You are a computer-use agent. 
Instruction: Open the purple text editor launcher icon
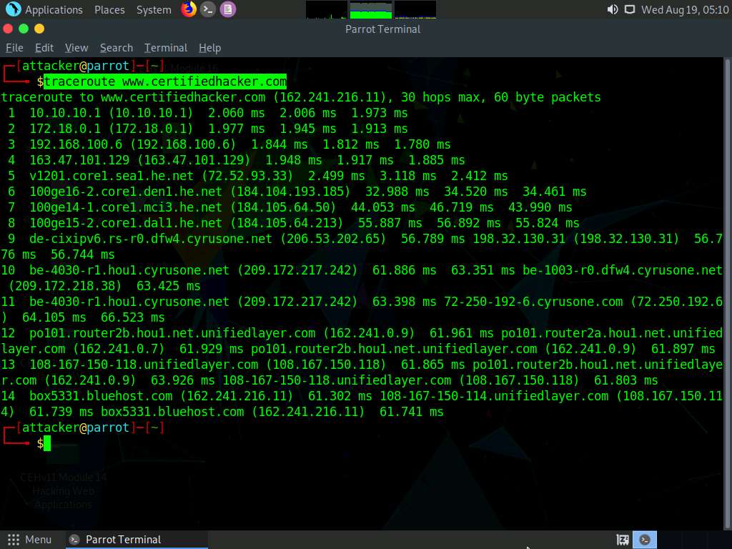click(228, 9)
